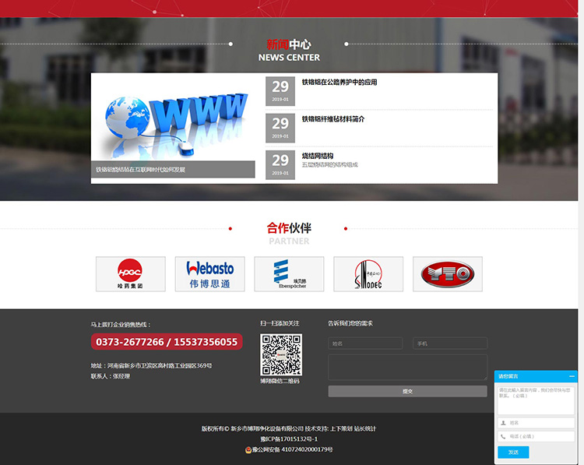Click the 提交 submit button

407,391
